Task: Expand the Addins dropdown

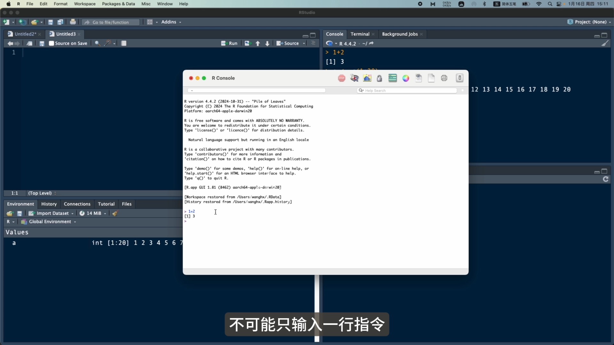Action: coord(171,22)
